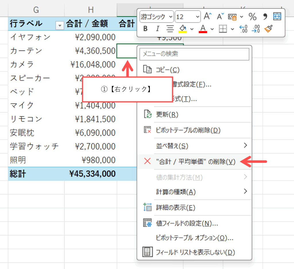Screen dimensions: 294x269
Task: Toggle italic formatting in mini toolbar
Action: coord(157,29)
